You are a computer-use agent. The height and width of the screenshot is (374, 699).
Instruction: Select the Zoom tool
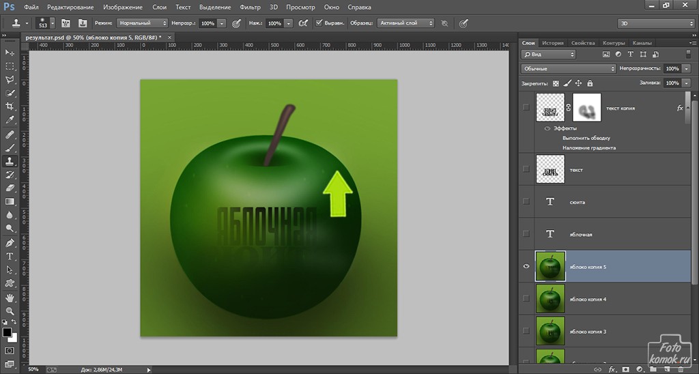click(x=10, y=311)
